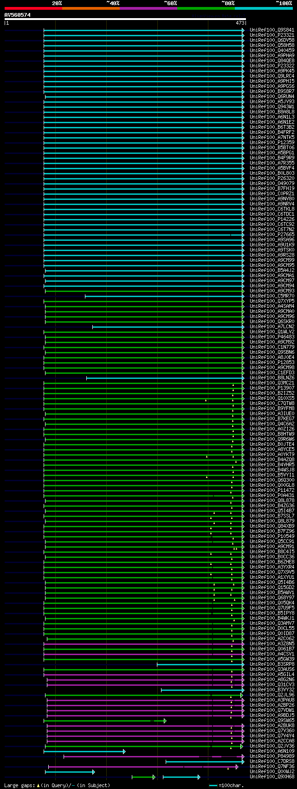Viewport: 297px width, 789px height.
Task: Click UniRef100_P14226 label
Action: coord(272,219)
